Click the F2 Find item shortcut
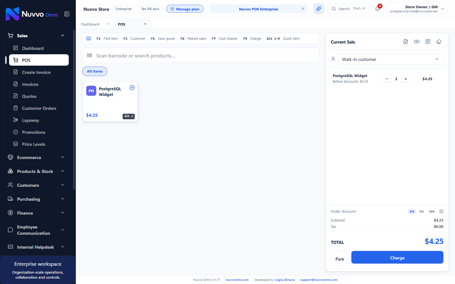This screenshot has width=455, height=284. click(x=107, y=38)
